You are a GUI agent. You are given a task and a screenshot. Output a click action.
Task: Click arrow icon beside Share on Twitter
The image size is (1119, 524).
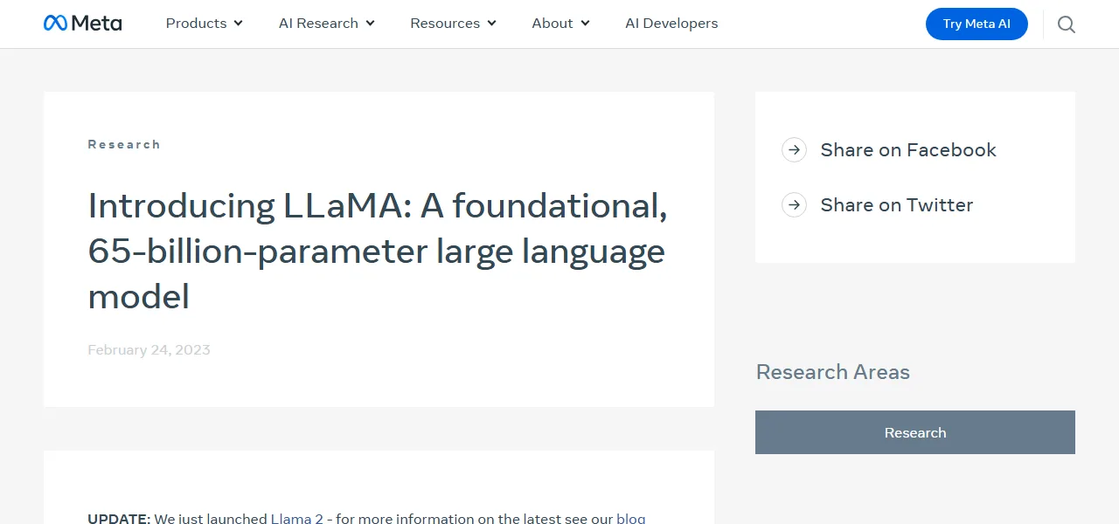point(794,205)
